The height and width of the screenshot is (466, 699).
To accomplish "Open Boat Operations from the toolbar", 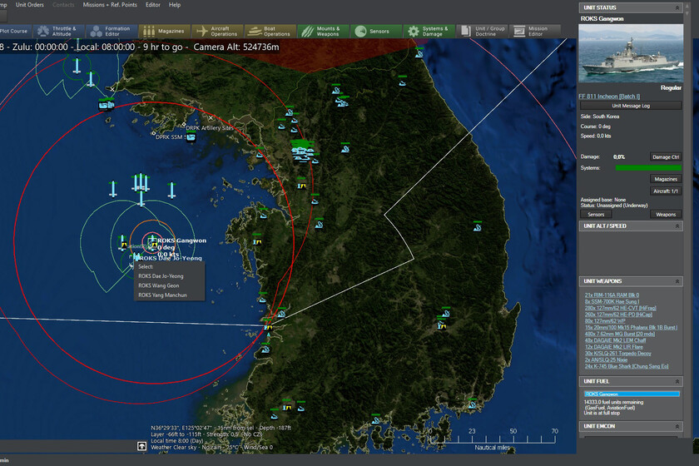I will (268, 31).
